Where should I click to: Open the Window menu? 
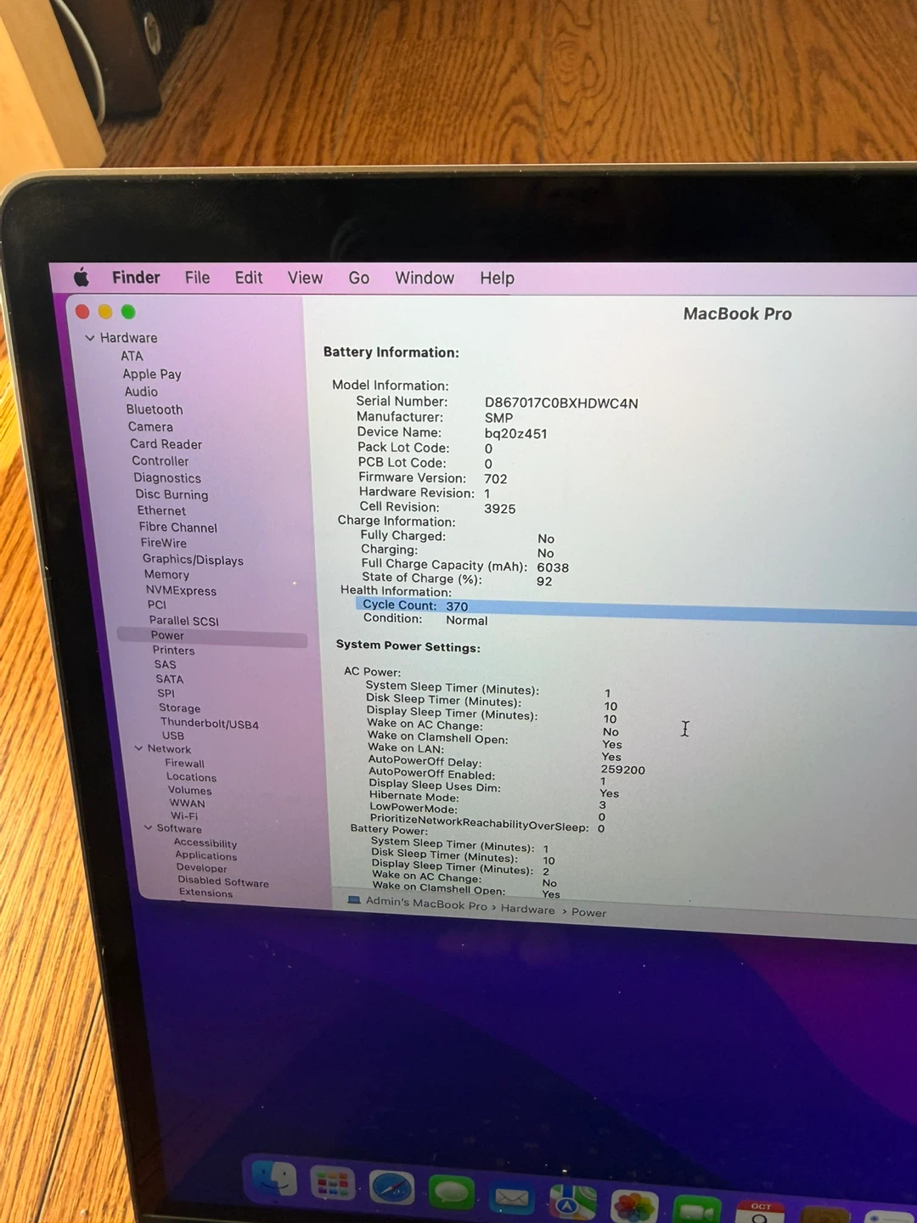tap(425, 278)
